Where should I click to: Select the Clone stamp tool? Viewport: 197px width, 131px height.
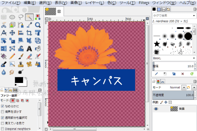coord(21,64)
